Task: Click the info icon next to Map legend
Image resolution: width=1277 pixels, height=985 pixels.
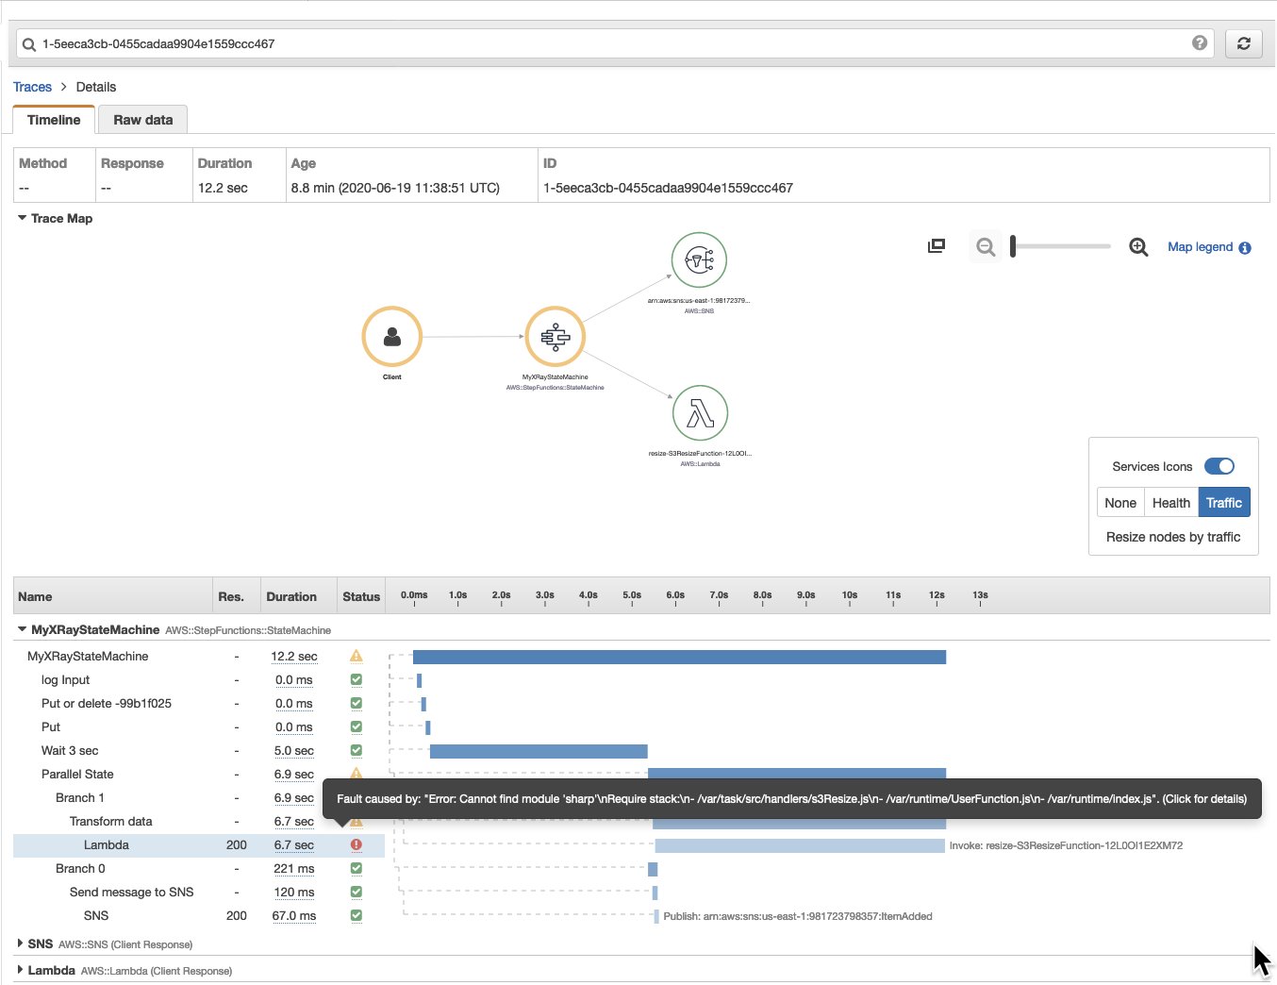Action: (x=1245, y=248)
